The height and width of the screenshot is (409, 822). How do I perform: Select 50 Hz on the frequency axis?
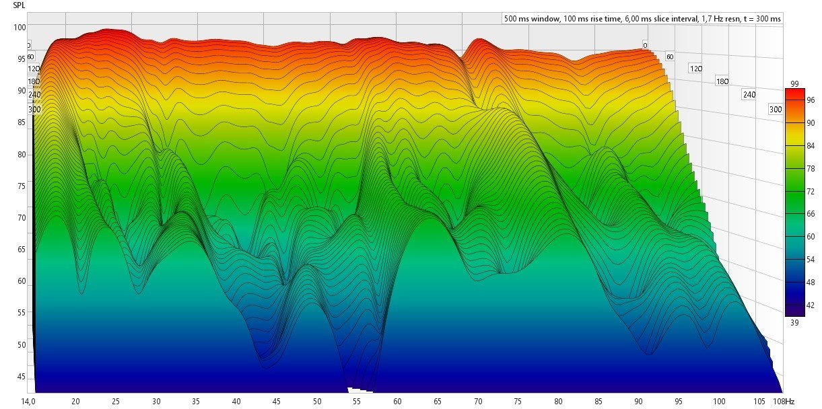(317, 402)
